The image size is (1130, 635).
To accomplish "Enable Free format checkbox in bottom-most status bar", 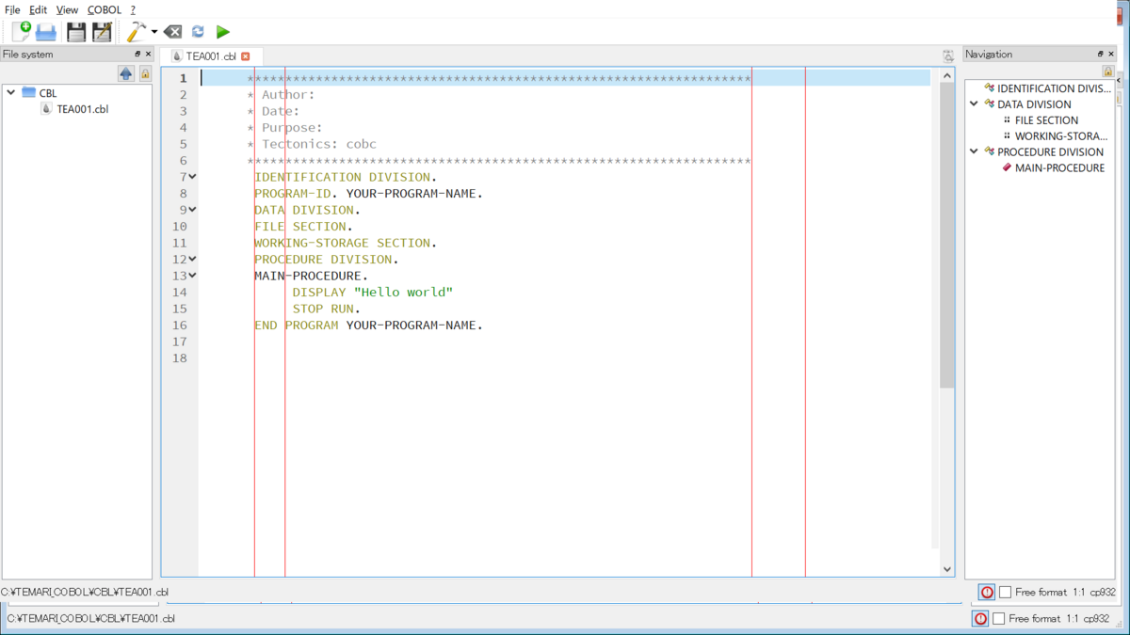I will [x=998, y=619].
